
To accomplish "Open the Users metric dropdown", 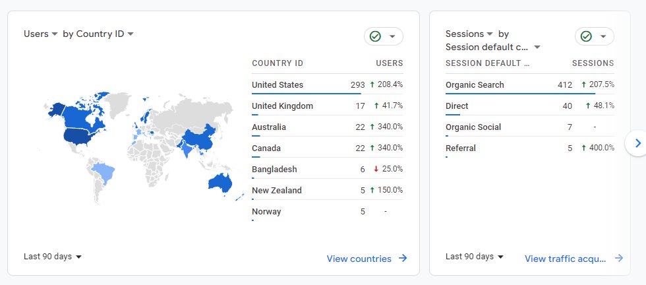I will click(41, 34).
